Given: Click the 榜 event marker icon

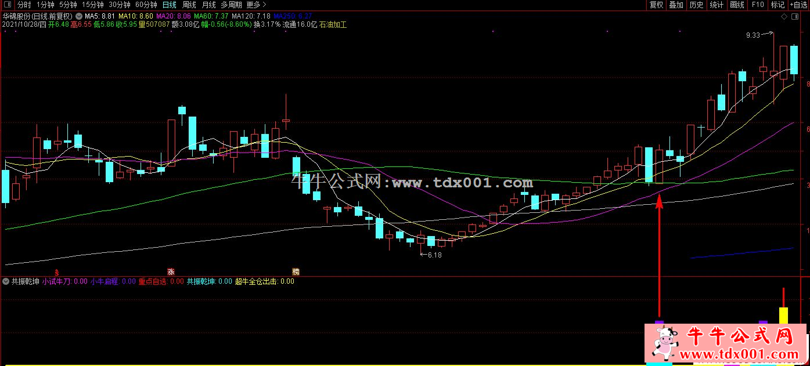Looking at the screenshot, I should (296, 271).
